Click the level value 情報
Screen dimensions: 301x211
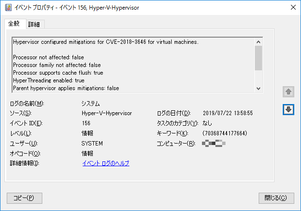click(88, 133)
